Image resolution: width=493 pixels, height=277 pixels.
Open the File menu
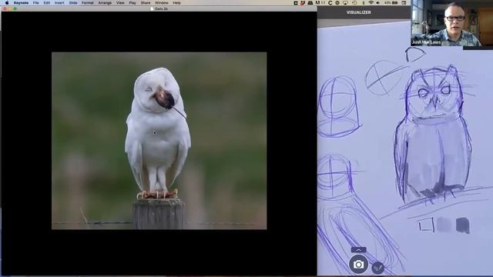(36, 3)
